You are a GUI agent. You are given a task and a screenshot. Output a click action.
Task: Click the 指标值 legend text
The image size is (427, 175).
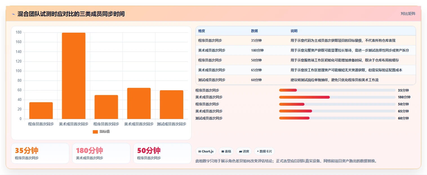[x=104, y=132]
